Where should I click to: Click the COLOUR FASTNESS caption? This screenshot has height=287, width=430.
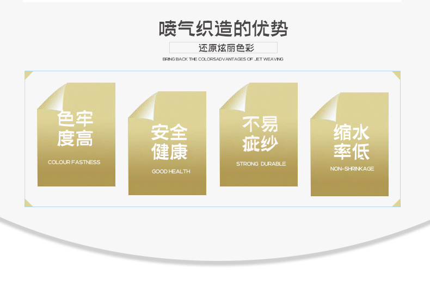coord(74,162)
